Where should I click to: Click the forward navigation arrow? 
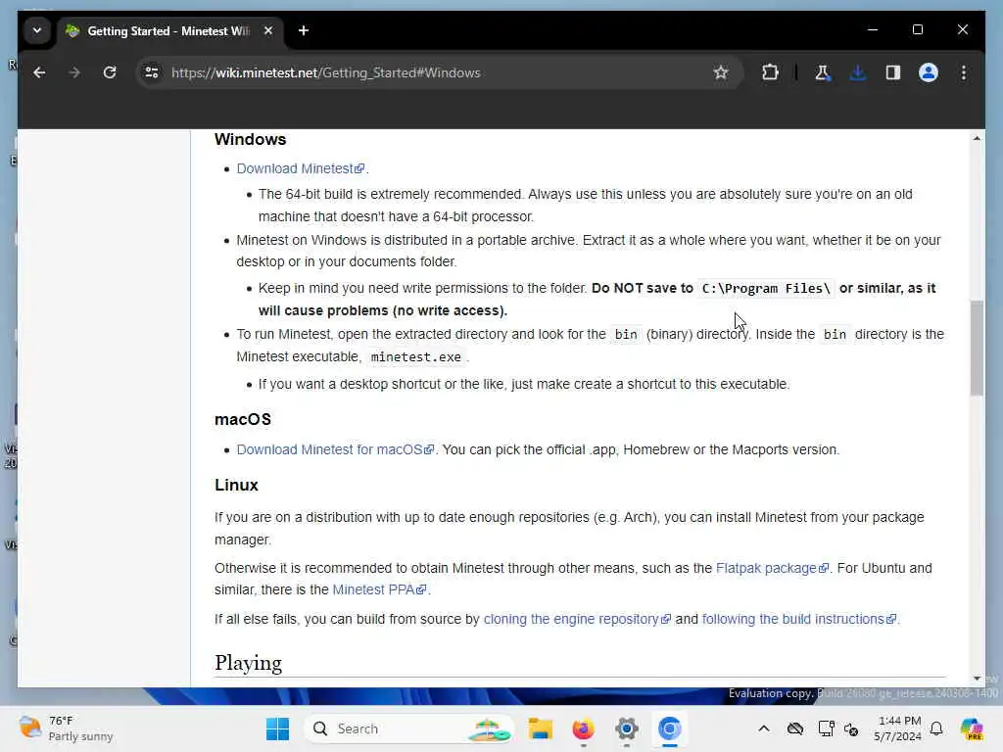pos(74,72)
